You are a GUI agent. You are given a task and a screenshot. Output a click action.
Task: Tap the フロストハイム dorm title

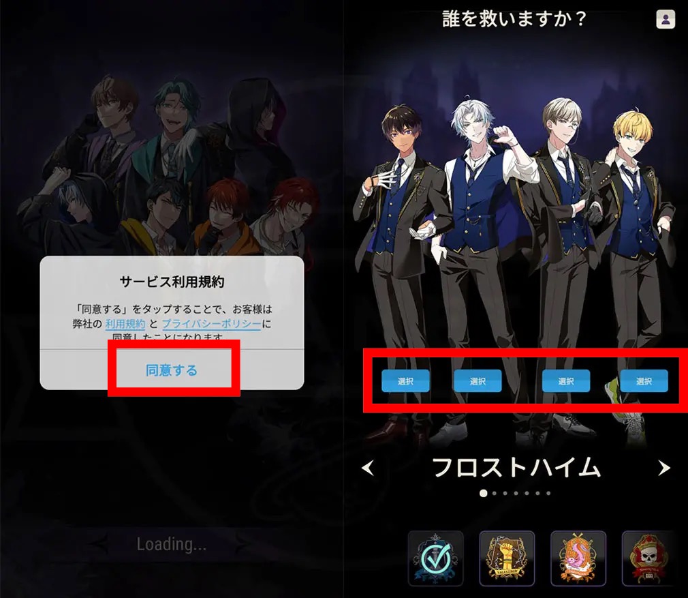pyautogui.click(x=516, y=468)
